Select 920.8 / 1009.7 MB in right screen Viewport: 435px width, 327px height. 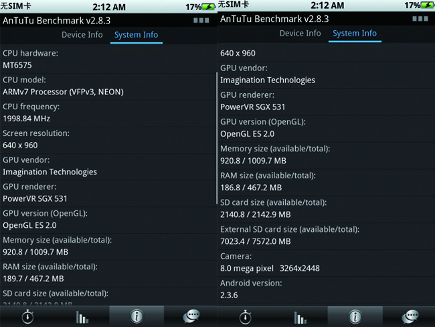tap(253, 161)
